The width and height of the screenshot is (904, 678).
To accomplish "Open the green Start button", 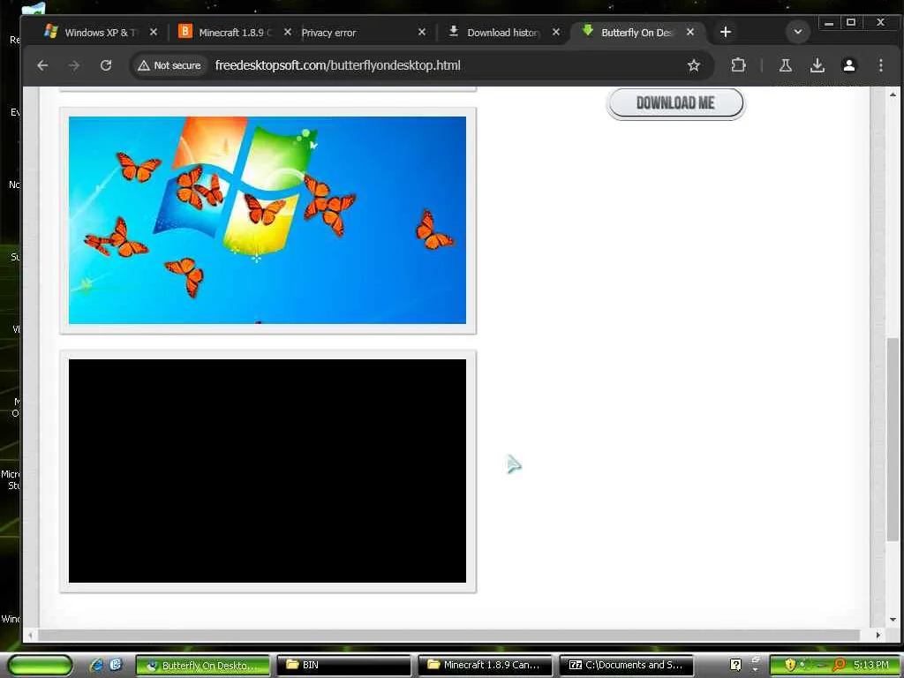I will (41, 665).
